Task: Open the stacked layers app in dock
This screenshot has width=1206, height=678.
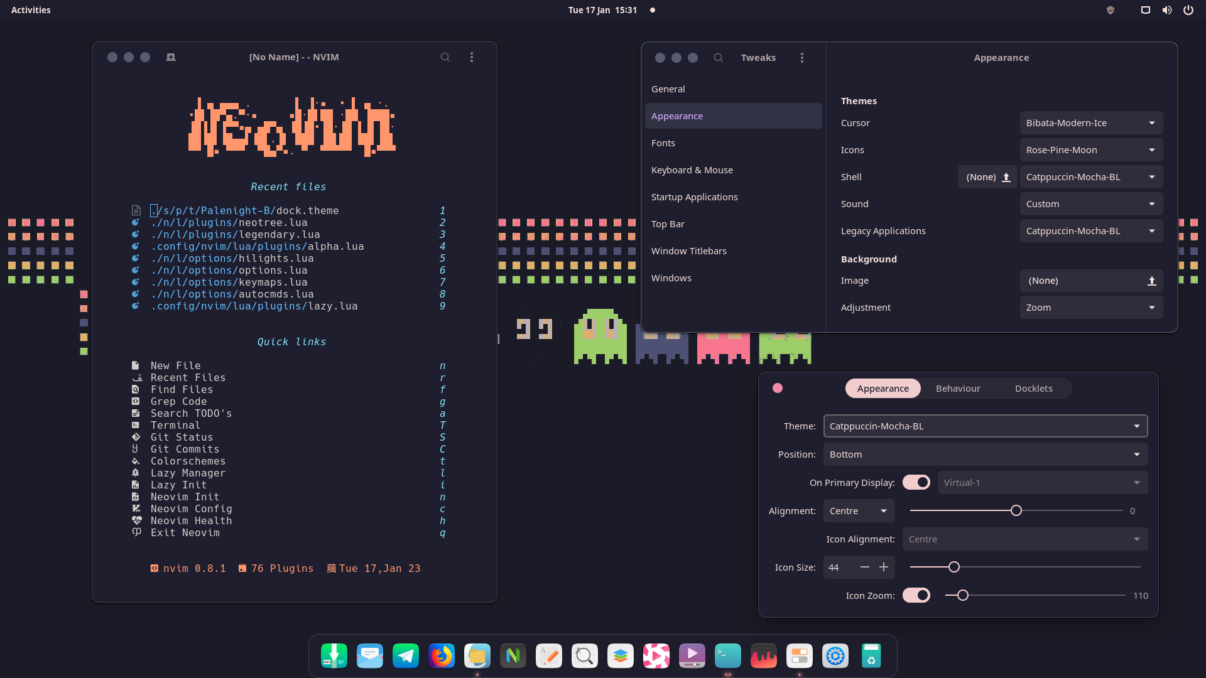Action: pos(621,656)
